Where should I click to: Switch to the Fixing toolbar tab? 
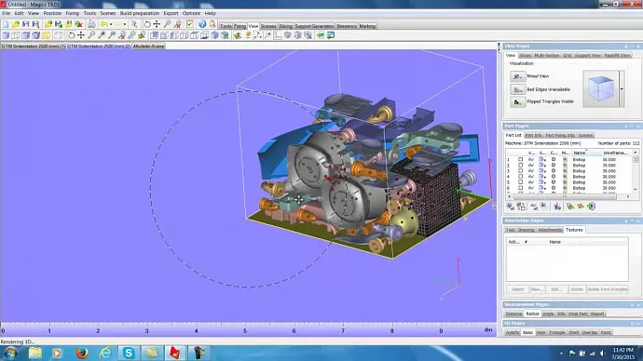point(239,26)
